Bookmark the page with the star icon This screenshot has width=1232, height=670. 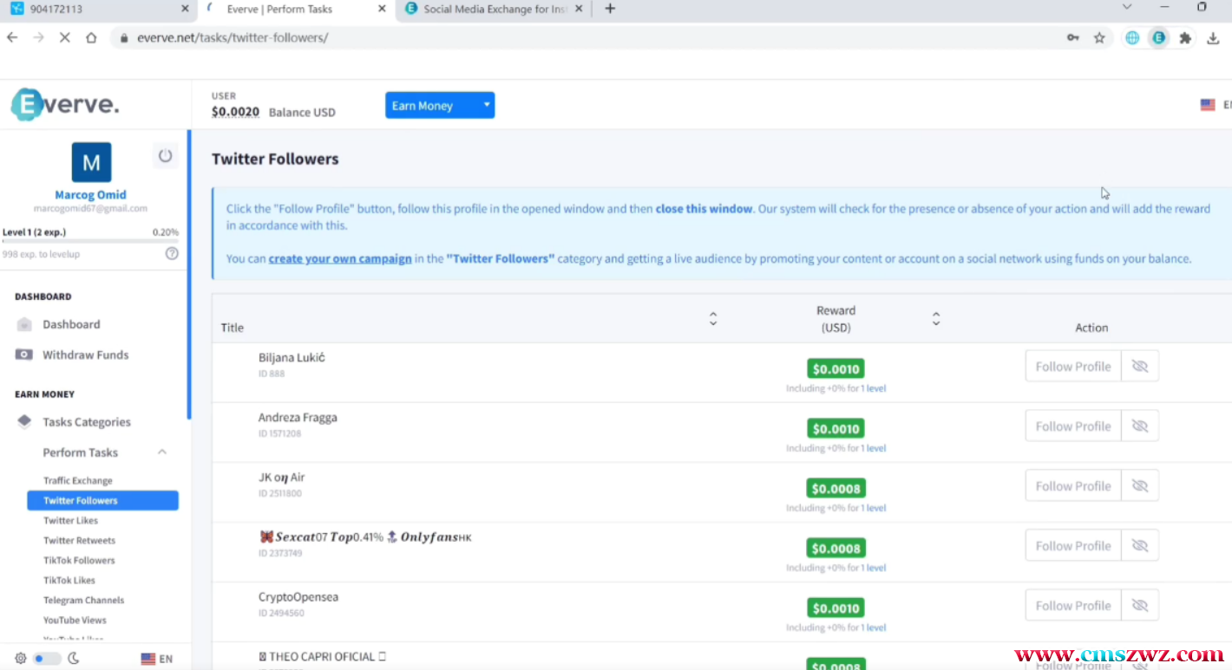tap(1099, 38)
